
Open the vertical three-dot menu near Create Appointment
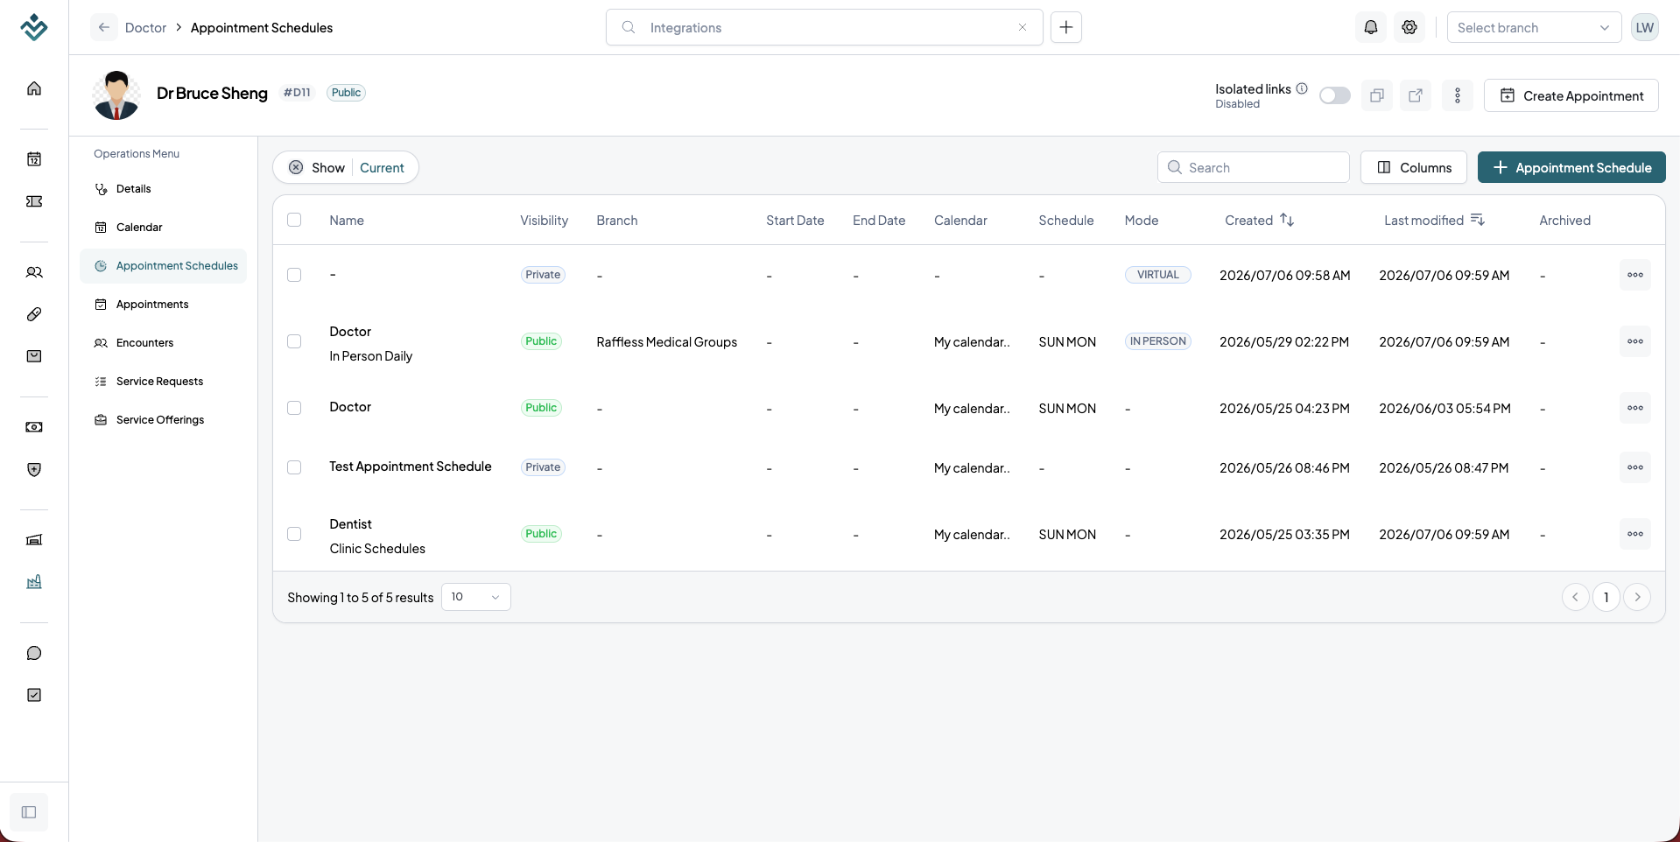[x=1458, y=95]
